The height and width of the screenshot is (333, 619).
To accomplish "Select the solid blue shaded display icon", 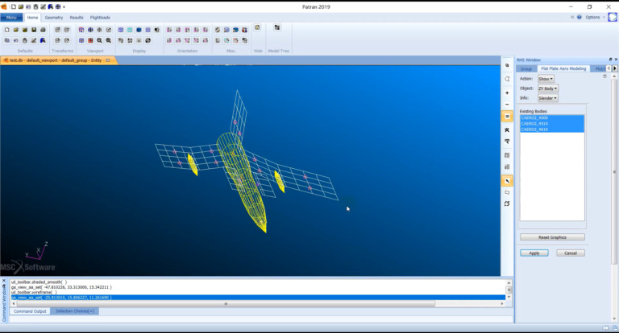I will tap(139, 30).
